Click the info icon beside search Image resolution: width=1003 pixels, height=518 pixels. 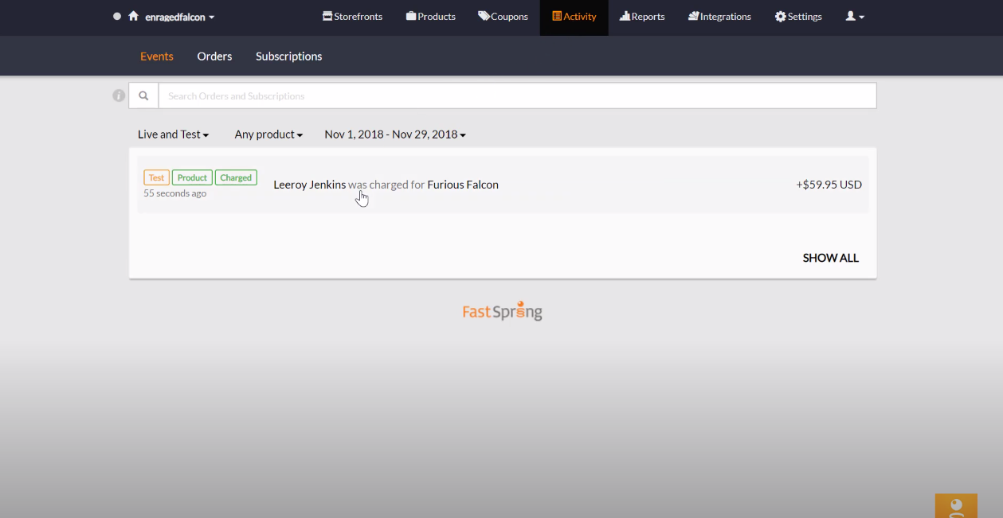click(119, 95)
